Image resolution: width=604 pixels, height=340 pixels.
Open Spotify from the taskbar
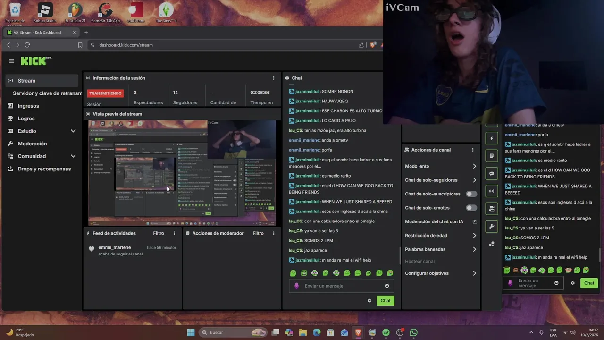tap(386, 332)
